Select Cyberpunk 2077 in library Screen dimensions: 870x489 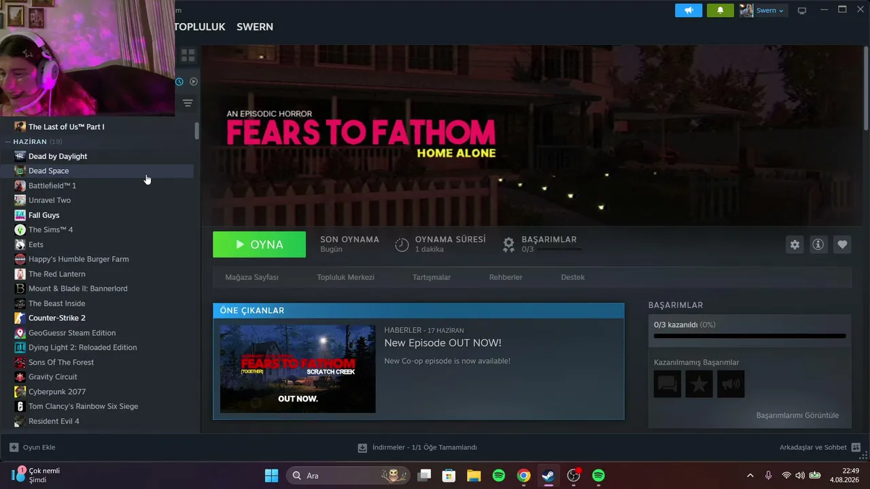click(x=57, y=392)
